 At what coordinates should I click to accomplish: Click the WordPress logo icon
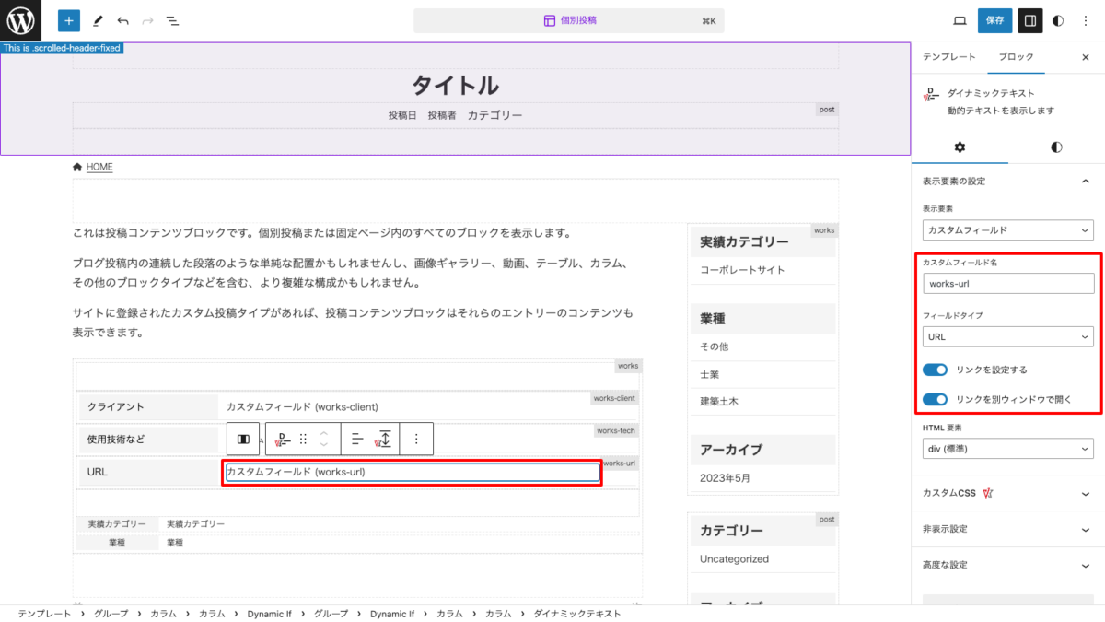click(20, 20)
